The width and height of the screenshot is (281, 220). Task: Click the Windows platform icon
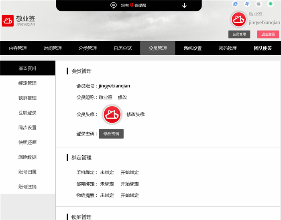tap(247, 4)
